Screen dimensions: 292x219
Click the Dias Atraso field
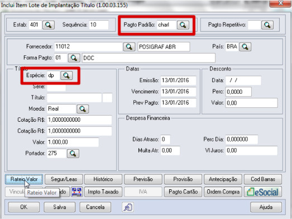165,140
